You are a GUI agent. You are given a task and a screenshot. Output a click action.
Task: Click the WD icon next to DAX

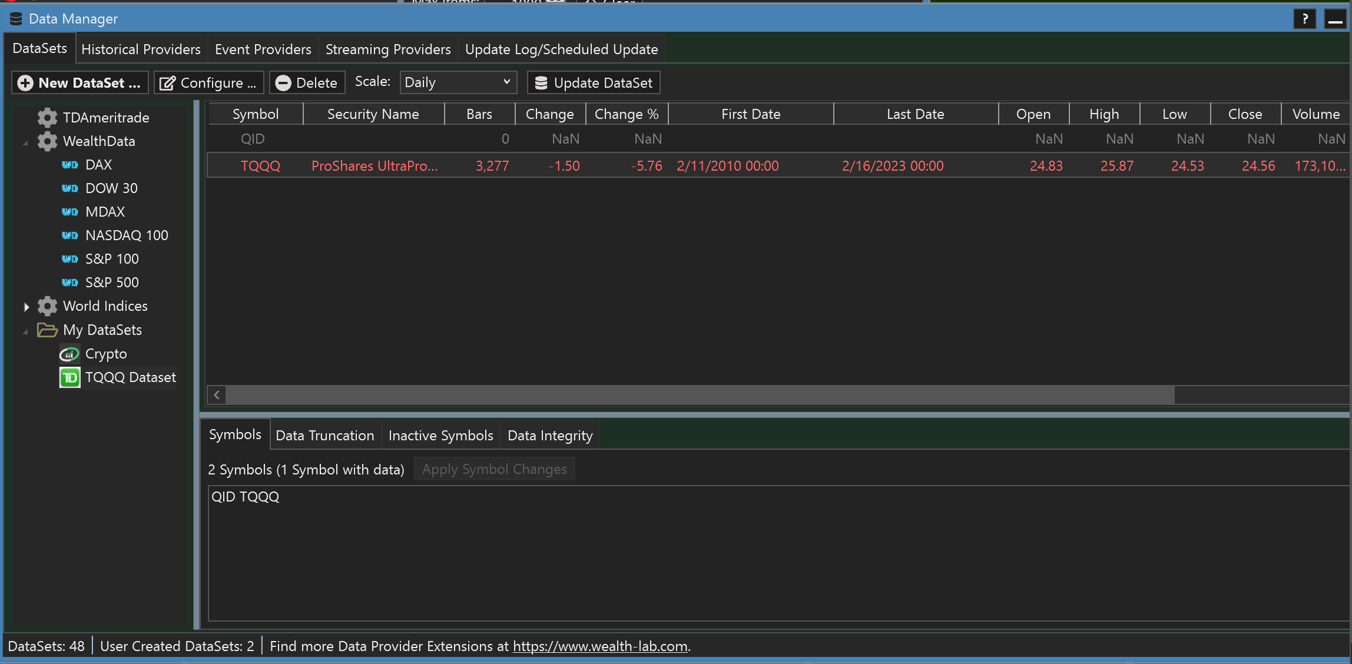pyautogui.click(x=70, y=165)
